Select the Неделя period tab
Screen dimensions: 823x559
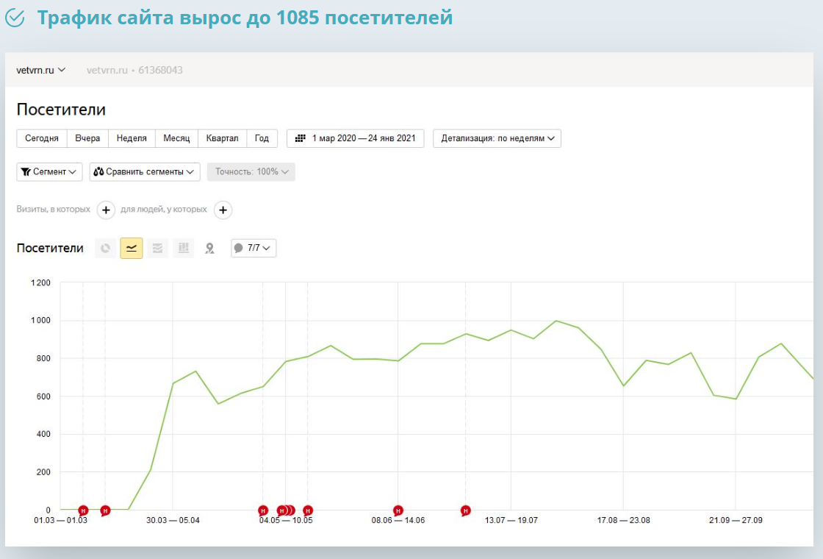click(132, 138)
